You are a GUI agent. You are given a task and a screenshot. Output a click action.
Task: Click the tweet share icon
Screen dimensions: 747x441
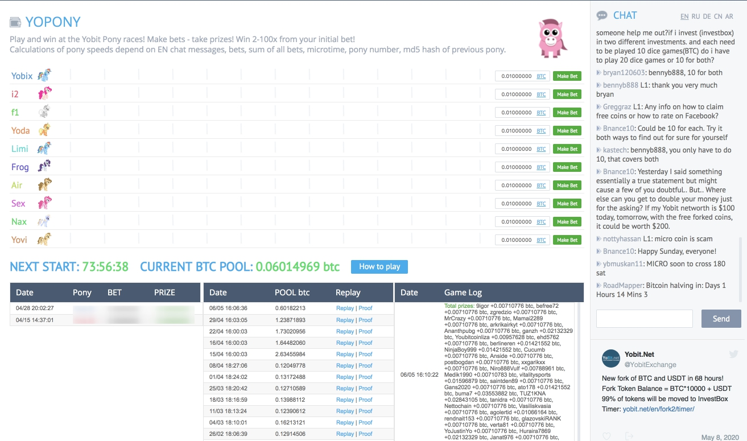tap(629, 436)
